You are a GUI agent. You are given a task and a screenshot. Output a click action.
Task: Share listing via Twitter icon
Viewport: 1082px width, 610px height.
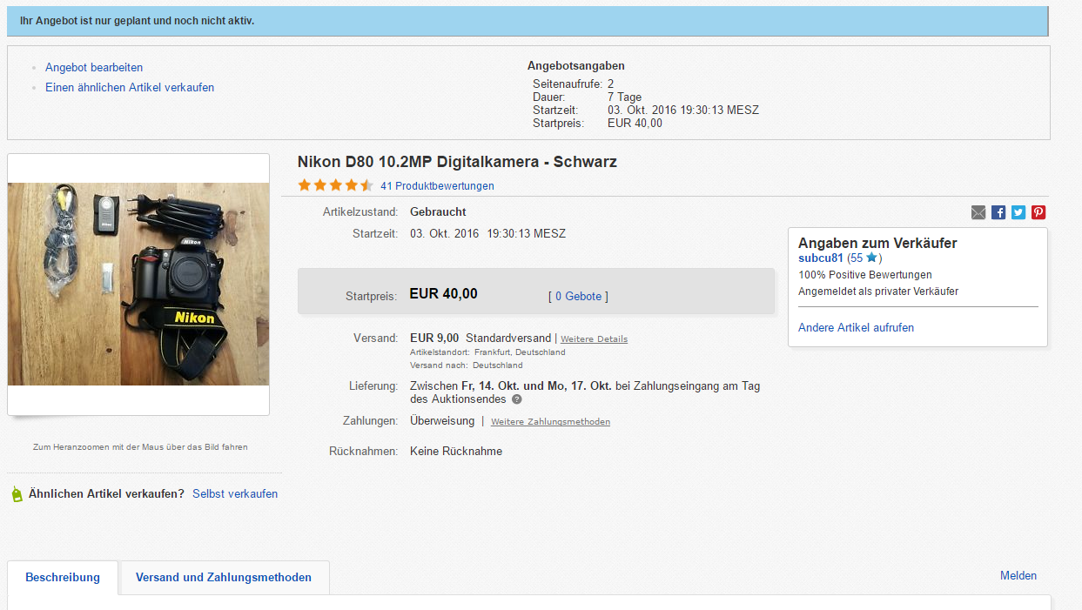(x=1018, y=212)
